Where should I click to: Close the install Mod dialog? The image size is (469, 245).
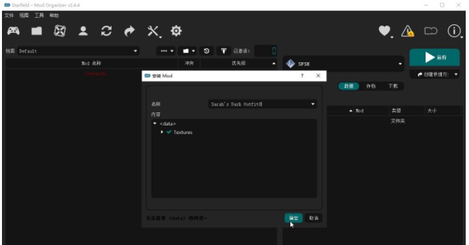(x=318, y=76)
